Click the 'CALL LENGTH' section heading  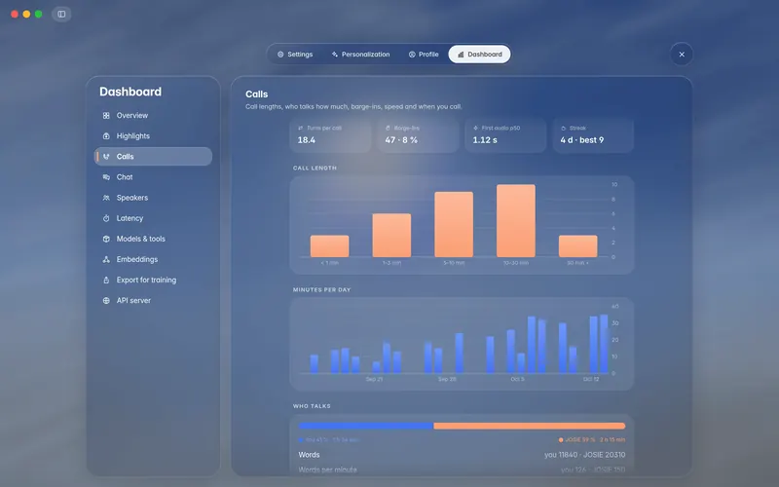click(x=315, y=168)
